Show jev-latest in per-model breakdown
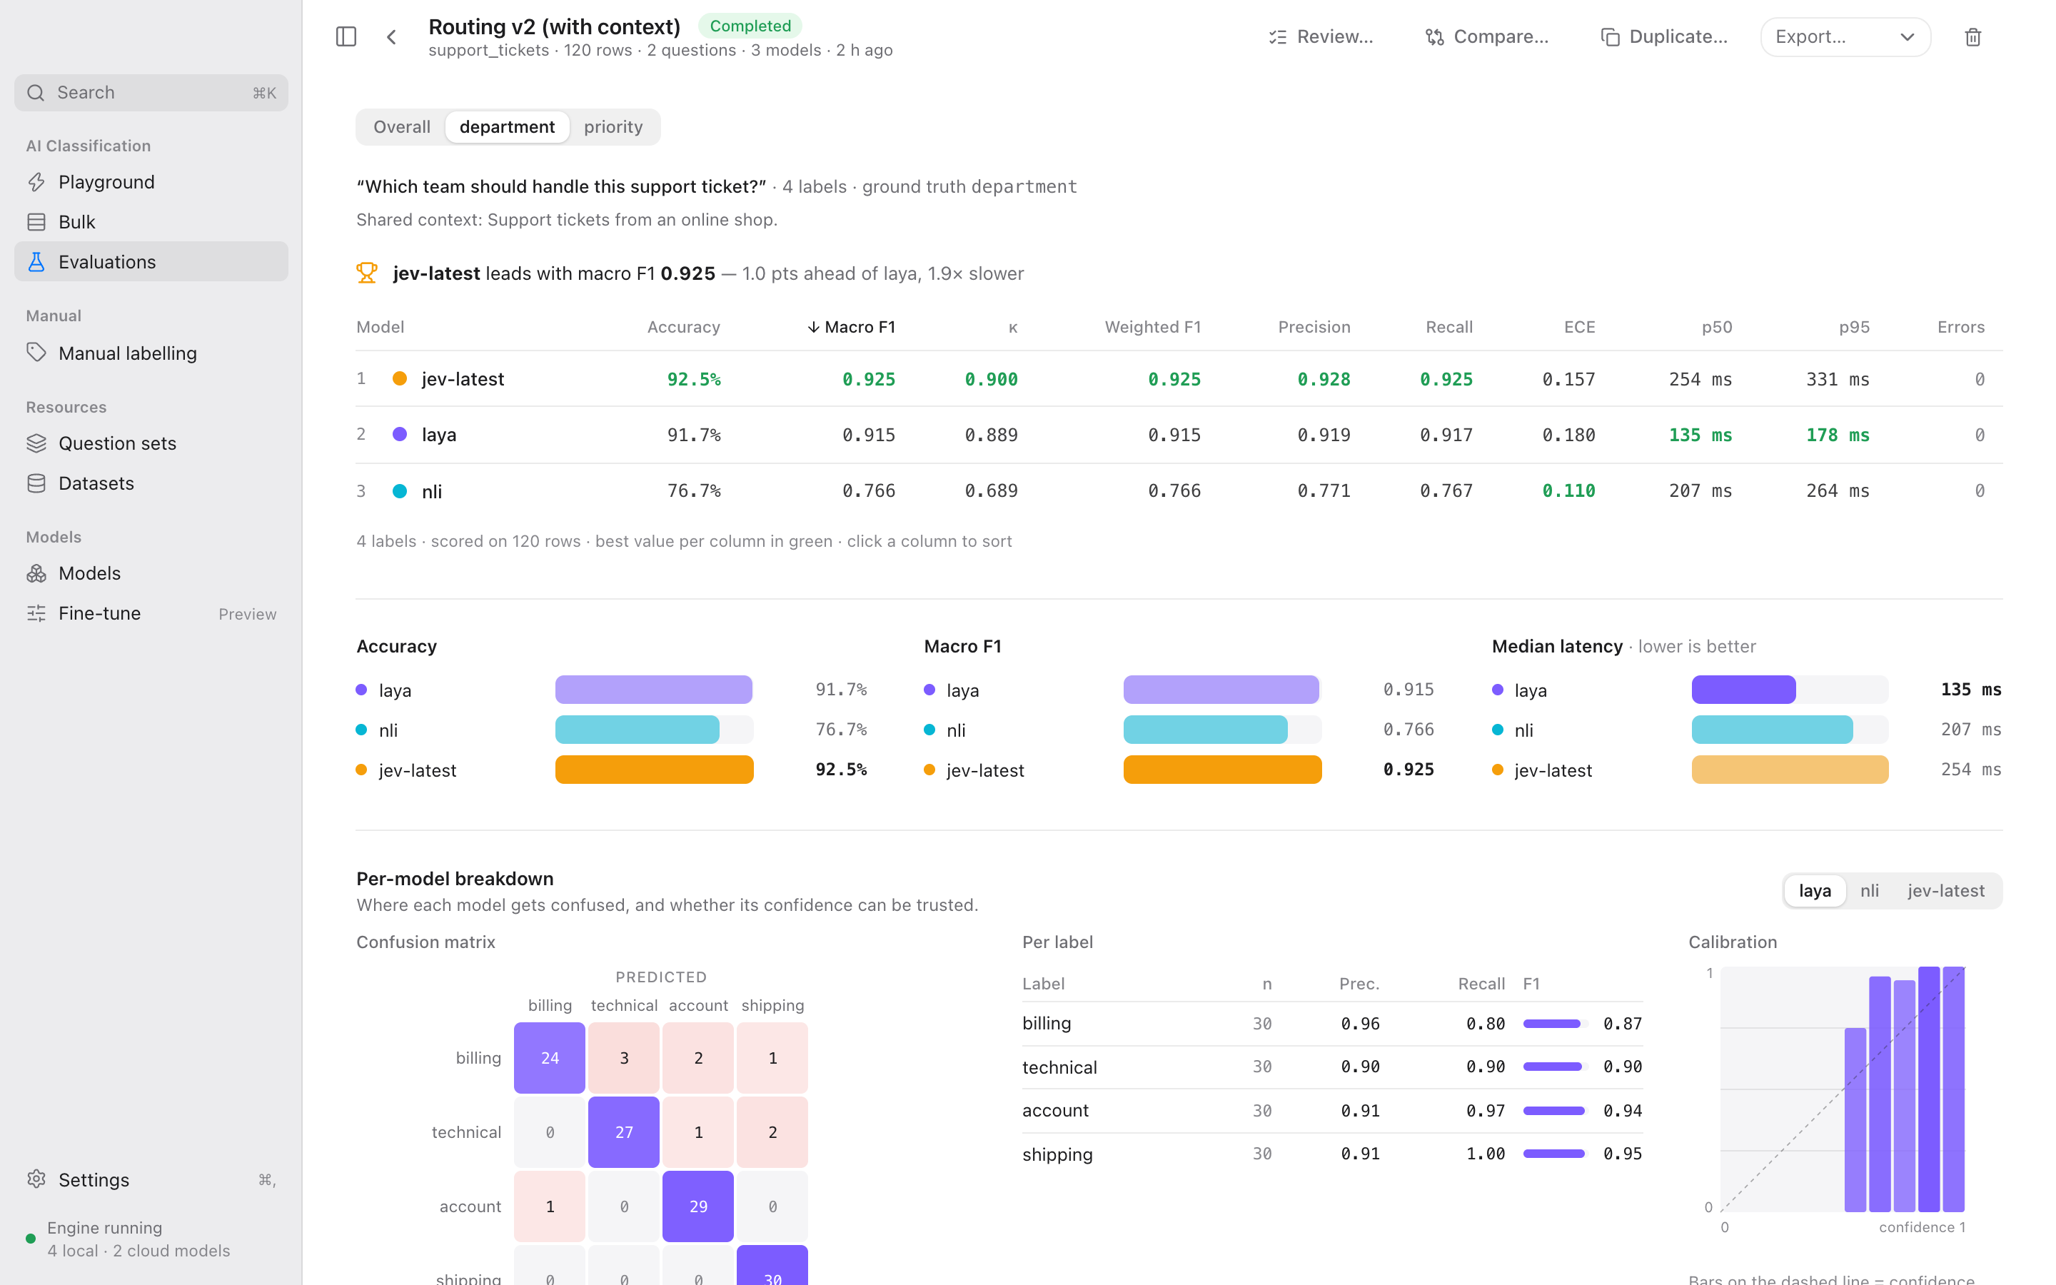This screenshot has width=2056, height=1285. [1945, 891]
